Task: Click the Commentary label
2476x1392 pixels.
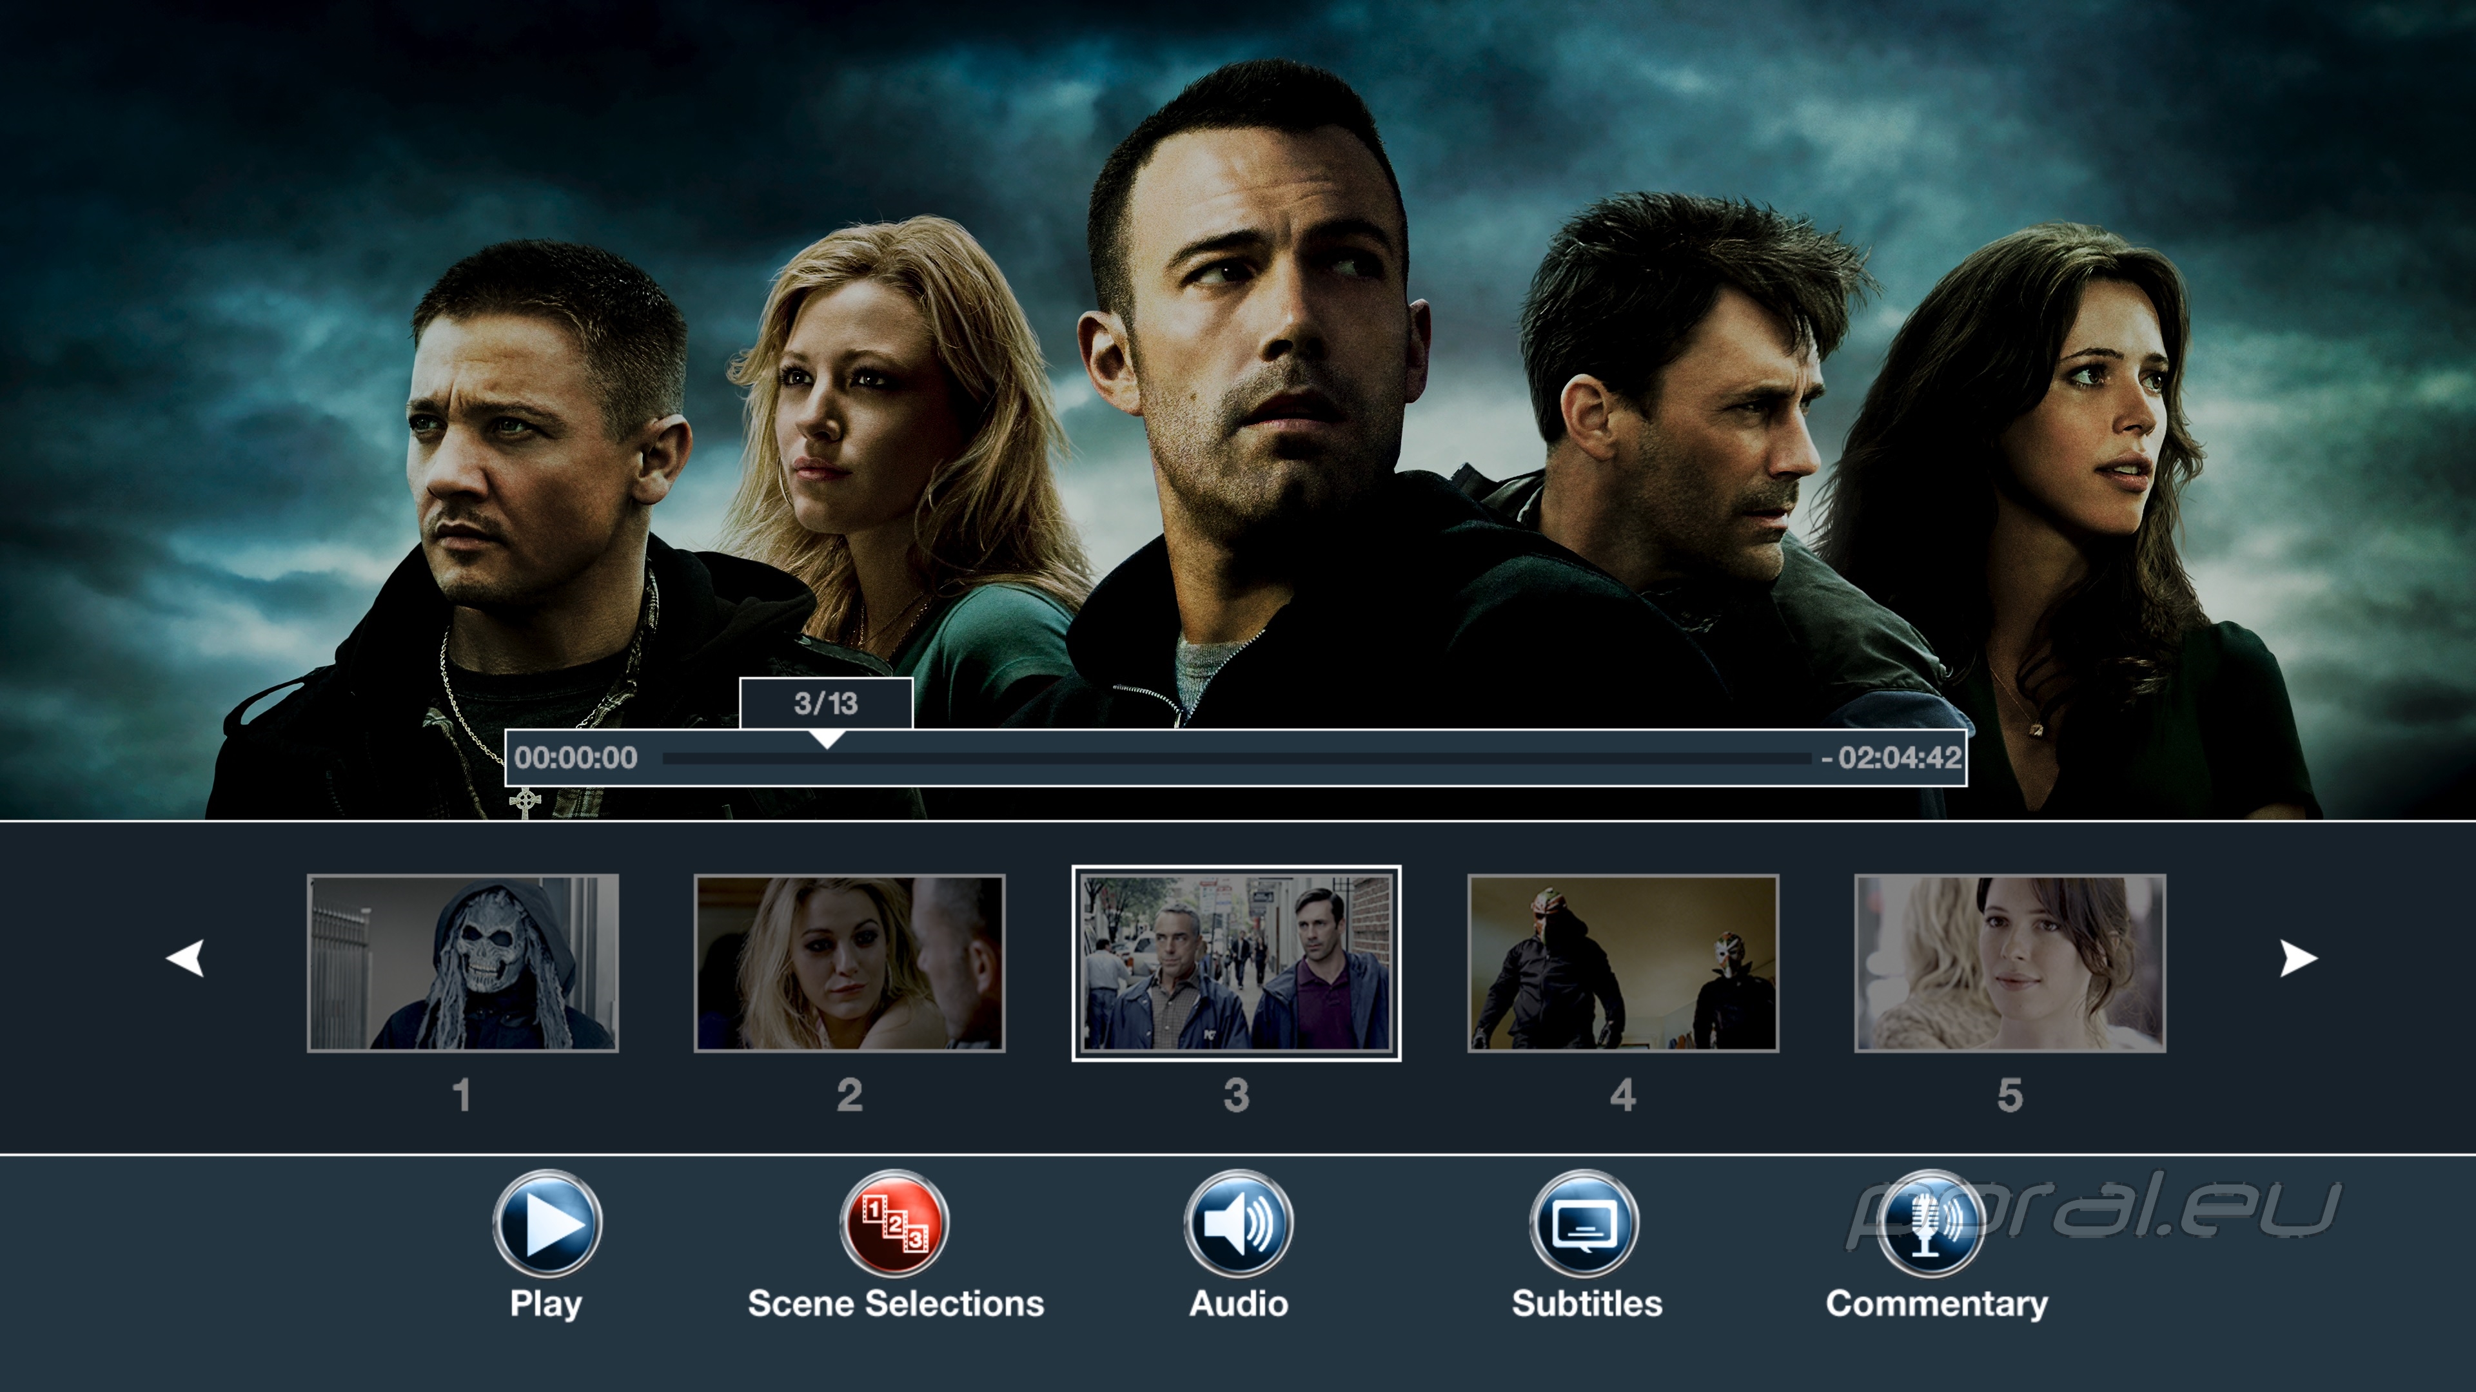Action: (x=1937, y=1304)
